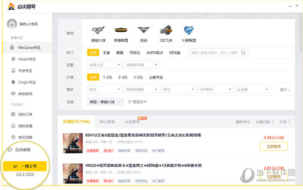Viewport: 303px width, 190px height.
Task: Filter by 雷霆 hot tag
Action: [x=120, y=52]
